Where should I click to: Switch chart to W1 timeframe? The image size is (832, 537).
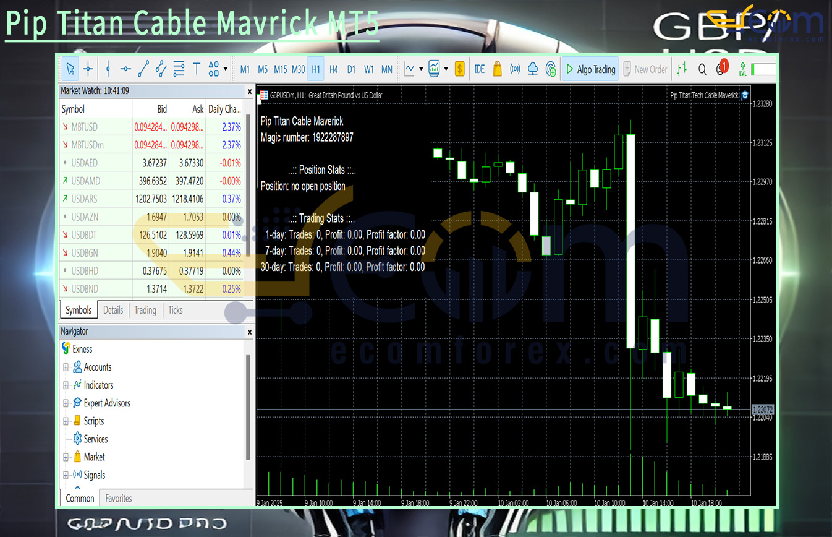click(x=369, y=69)
